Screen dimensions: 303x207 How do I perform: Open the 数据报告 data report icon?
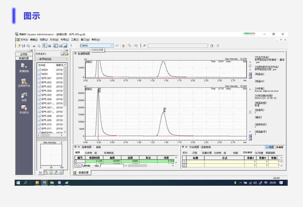[x=24, y=67]
